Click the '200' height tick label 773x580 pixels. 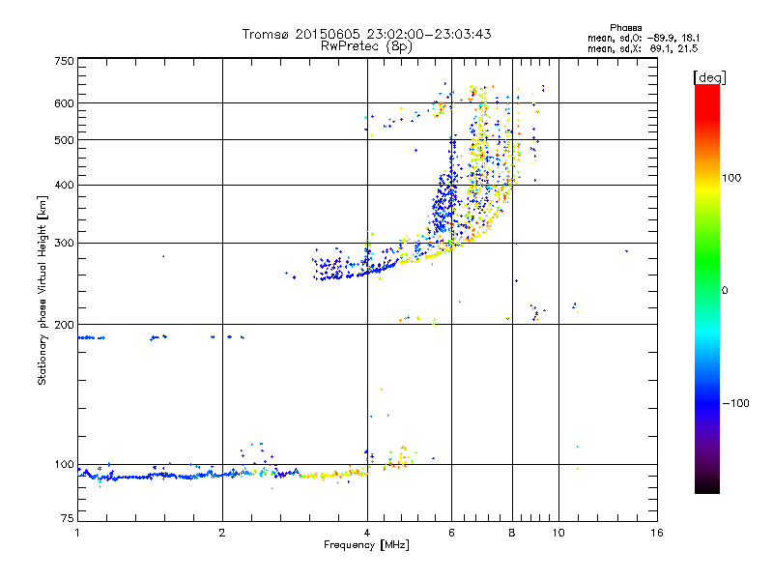(64, 325)
